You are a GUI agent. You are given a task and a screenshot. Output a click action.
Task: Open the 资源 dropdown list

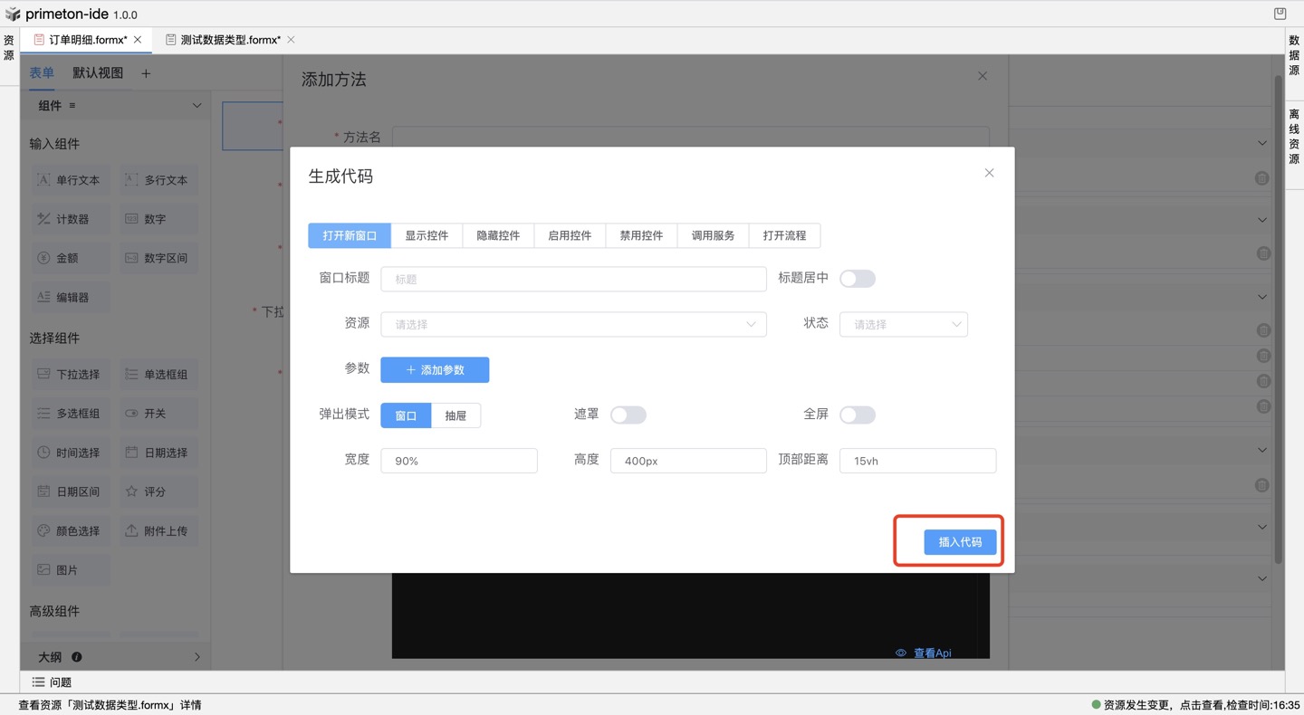pyautogui.click(x=573, y=324)
